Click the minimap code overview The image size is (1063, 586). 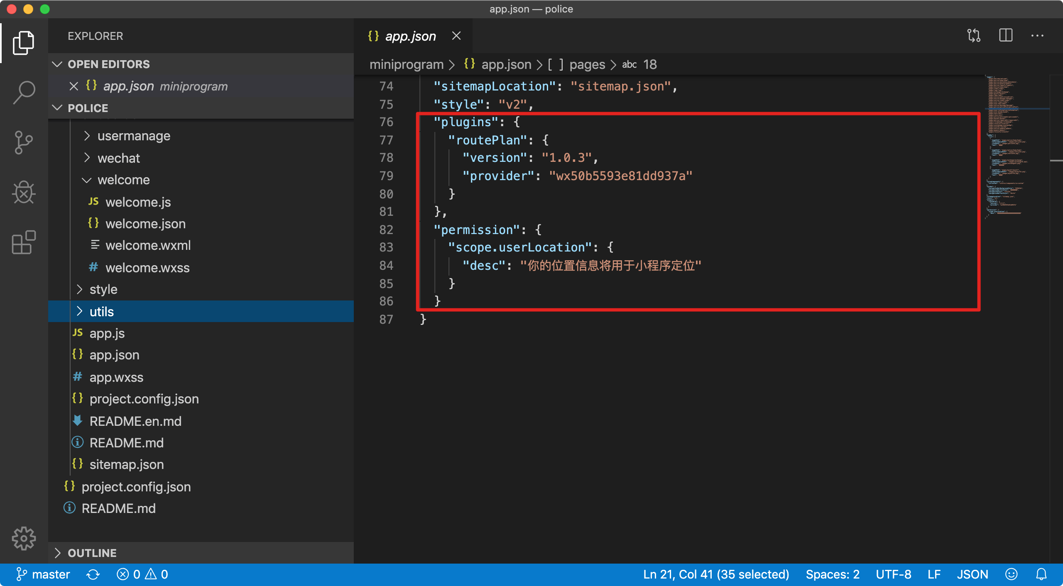(1005, 145)
